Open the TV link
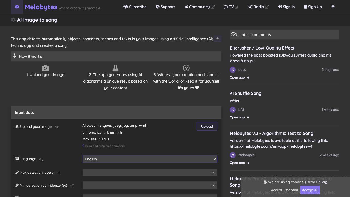350x197 pixels. tap(231, 7)
